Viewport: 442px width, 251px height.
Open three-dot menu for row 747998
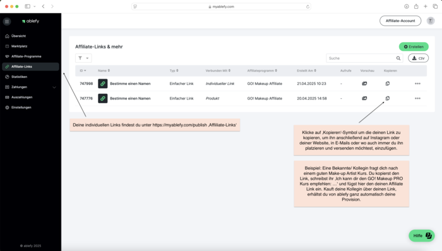coord(417,84)
